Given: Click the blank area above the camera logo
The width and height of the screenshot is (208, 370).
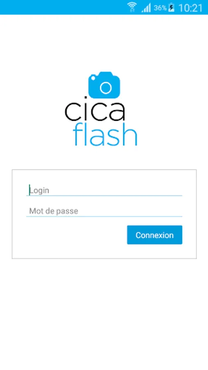Looking at the screenshot, I should pyautogui.click(x=104, y=42).
